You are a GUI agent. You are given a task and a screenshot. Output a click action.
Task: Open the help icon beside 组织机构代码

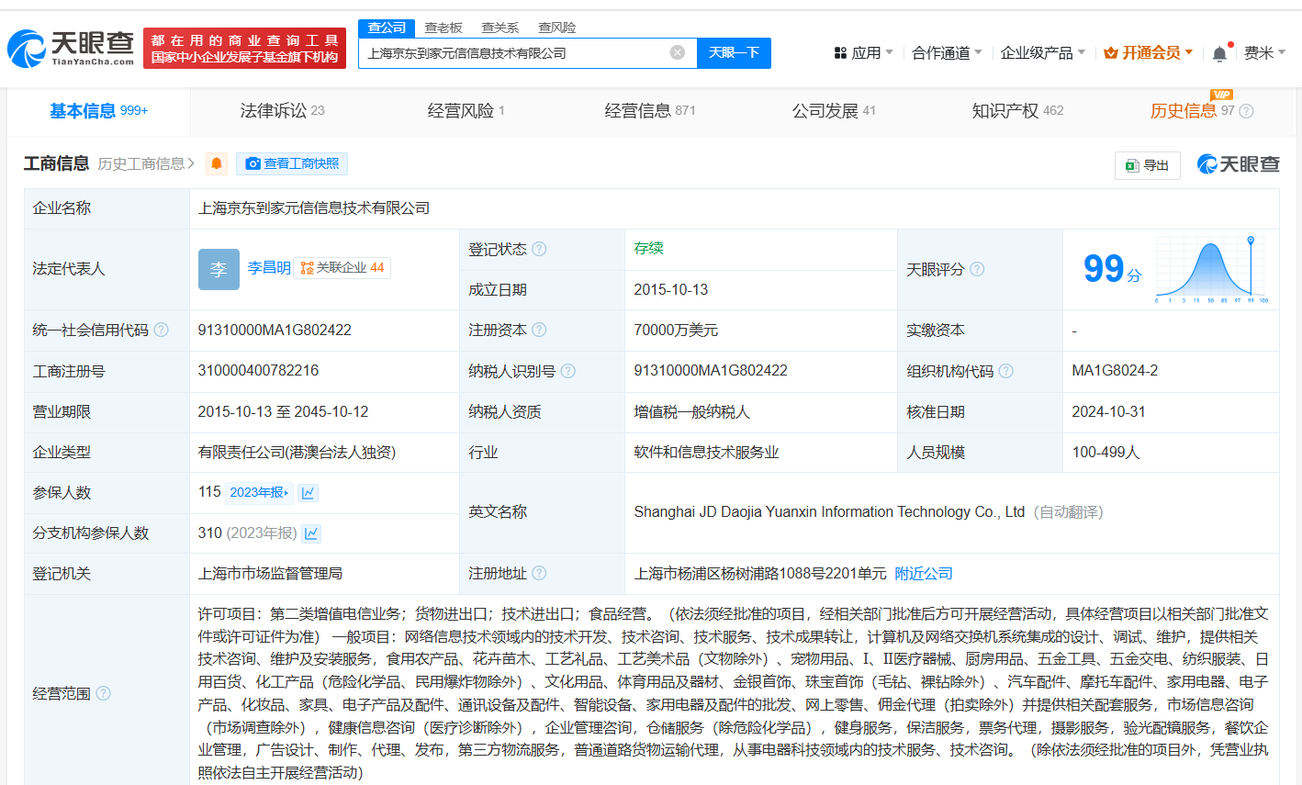pyautogui.click(x=1005, y=371)
